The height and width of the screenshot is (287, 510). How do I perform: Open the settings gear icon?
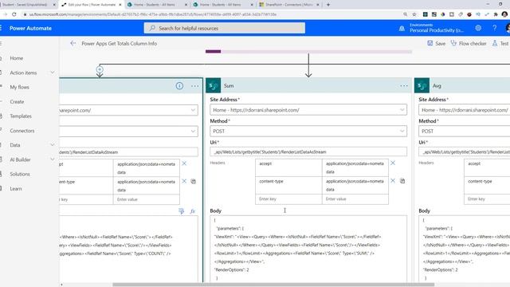478,29
